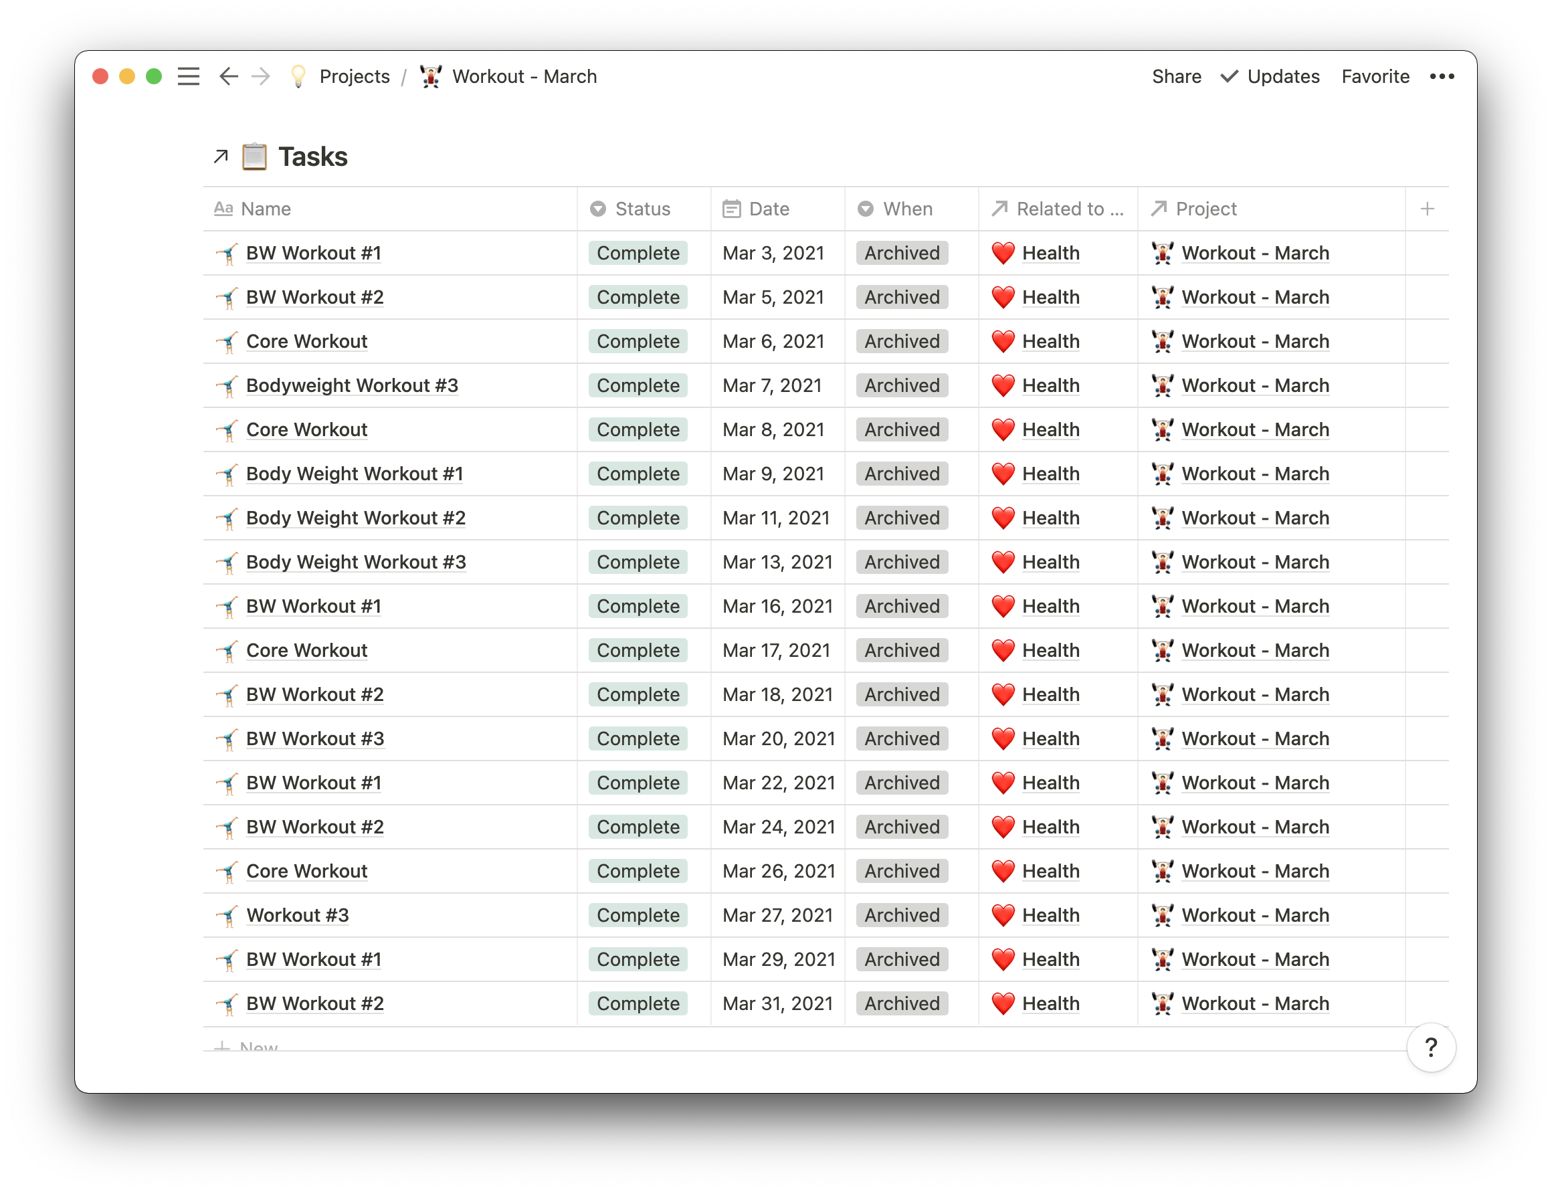Toggle Favorite for this page
This screenshot has height=1192, width=1552.
coord(1375,77)
